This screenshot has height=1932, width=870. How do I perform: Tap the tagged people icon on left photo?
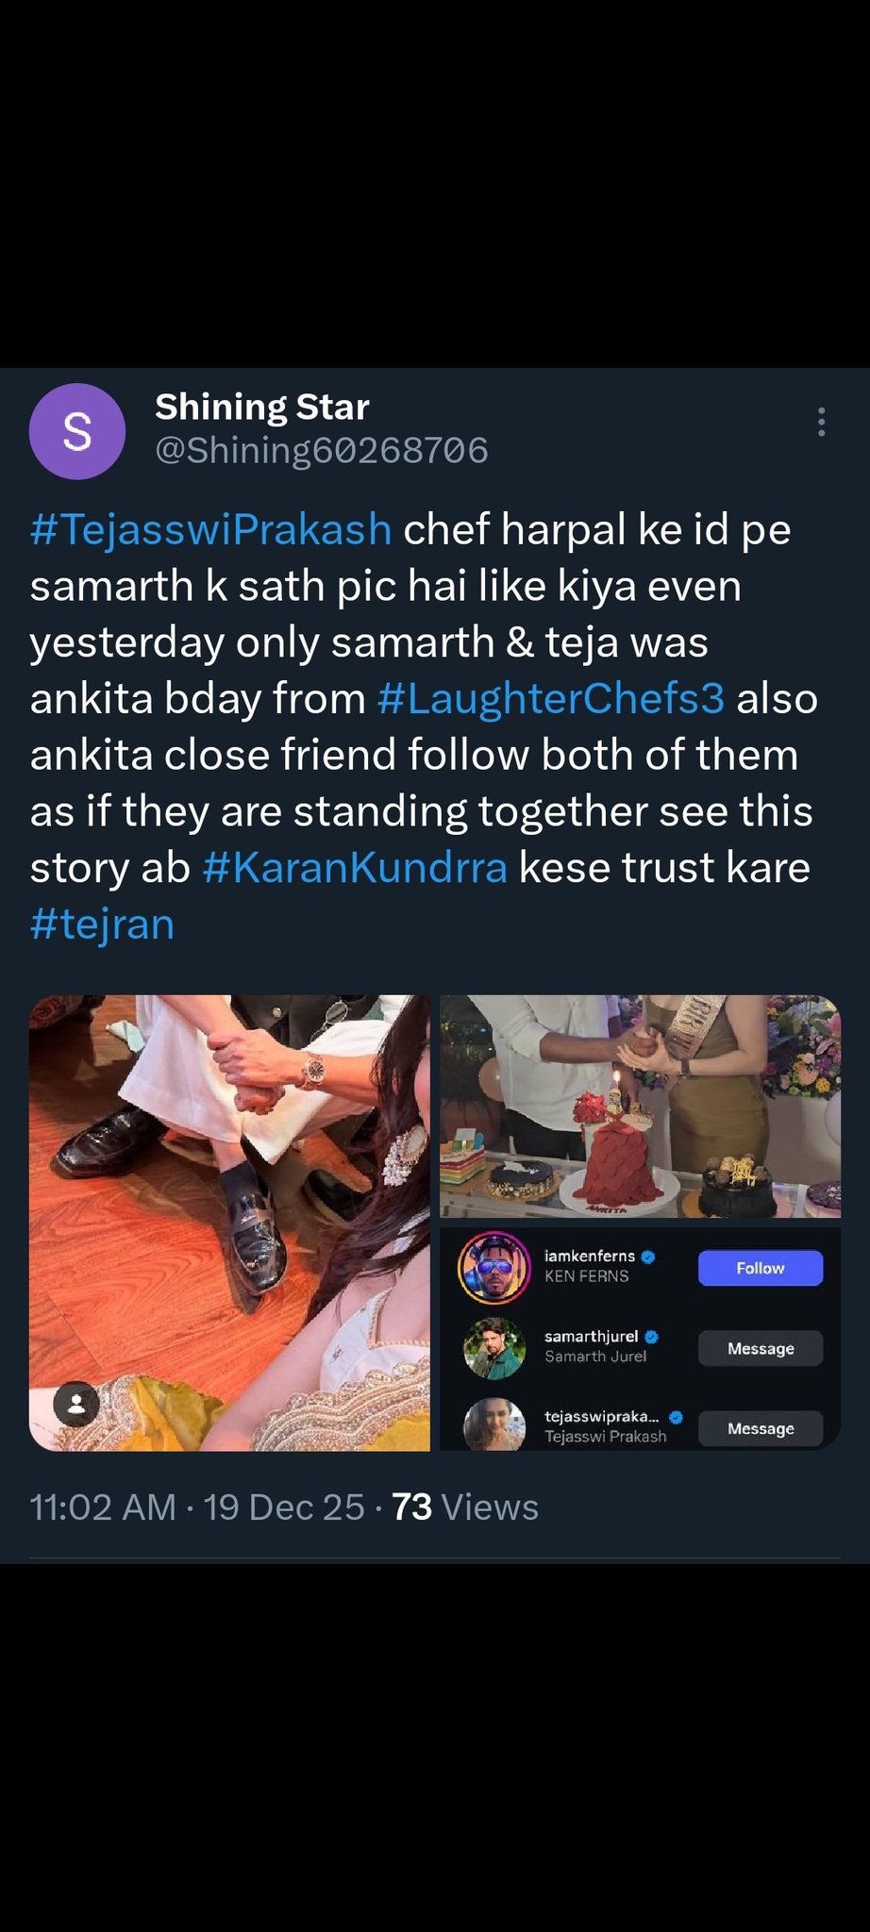pyautogui.click(x=77, y=1405)
